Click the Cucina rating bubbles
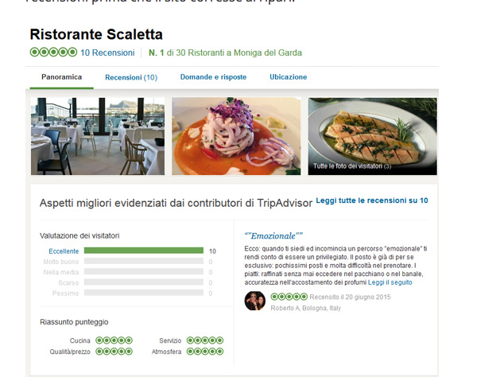 (114, 340)
